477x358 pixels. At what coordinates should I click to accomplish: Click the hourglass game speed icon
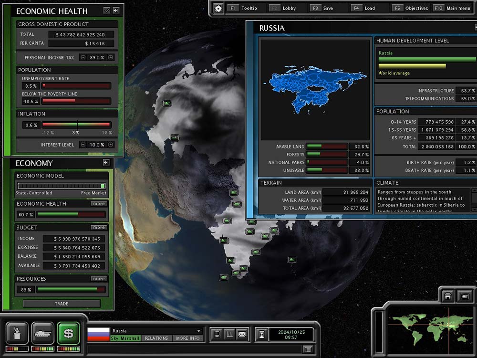tap(260, 334)
